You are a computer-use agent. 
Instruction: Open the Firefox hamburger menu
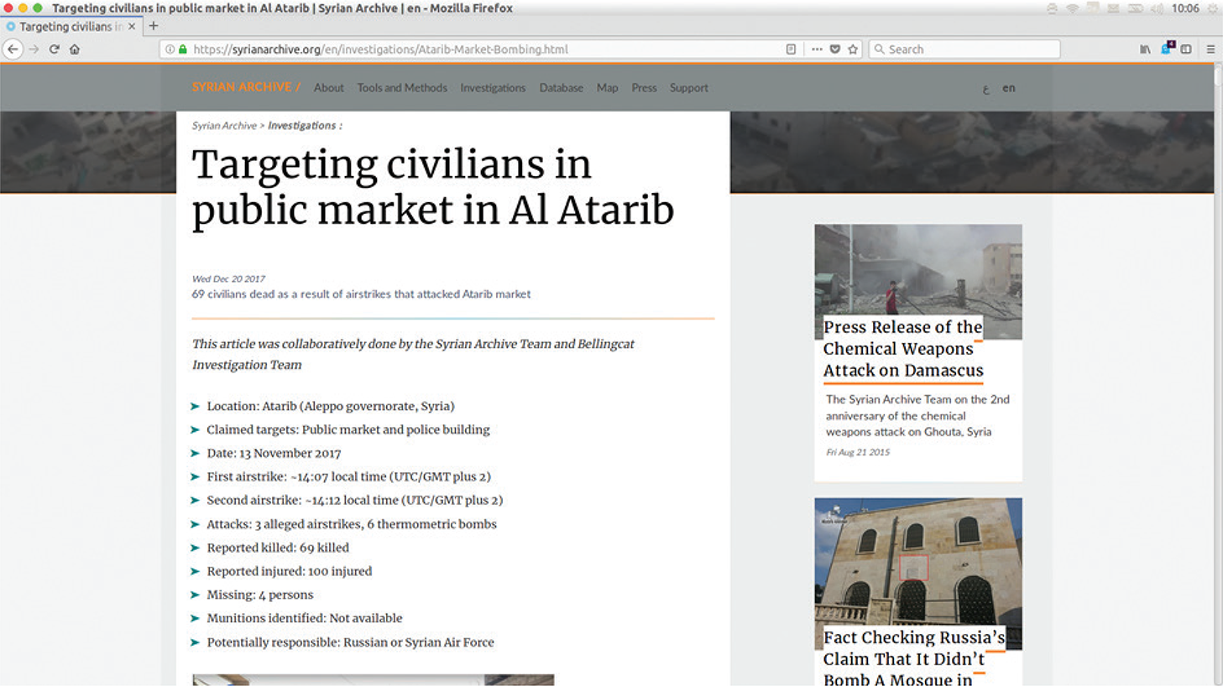point(1210,49)
